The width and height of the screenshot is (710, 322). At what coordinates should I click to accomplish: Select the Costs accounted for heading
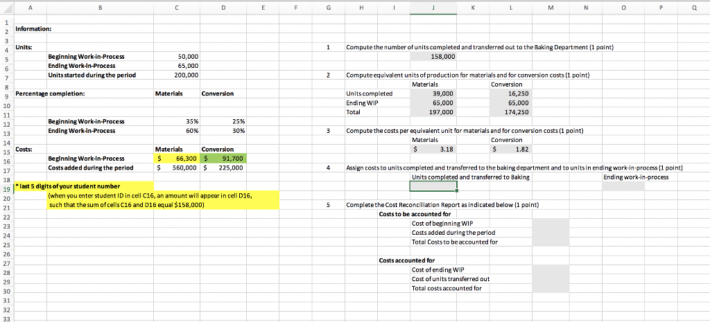[x=406, y=260]
